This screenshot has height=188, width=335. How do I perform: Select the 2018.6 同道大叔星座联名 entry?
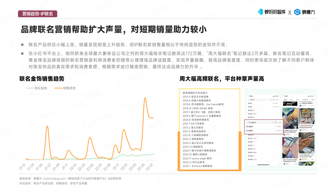click(197, 100)
